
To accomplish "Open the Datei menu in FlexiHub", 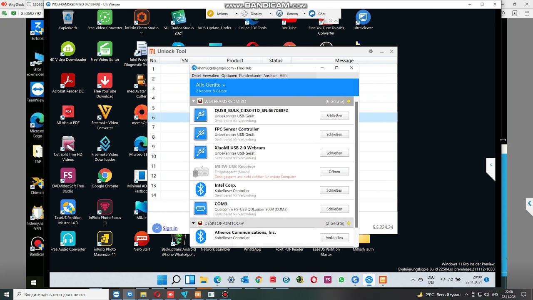I will [x=196, y=75].
